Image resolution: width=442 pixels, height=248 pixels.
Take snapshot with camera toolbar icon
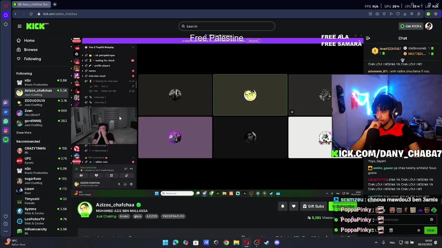coord(377,14)
